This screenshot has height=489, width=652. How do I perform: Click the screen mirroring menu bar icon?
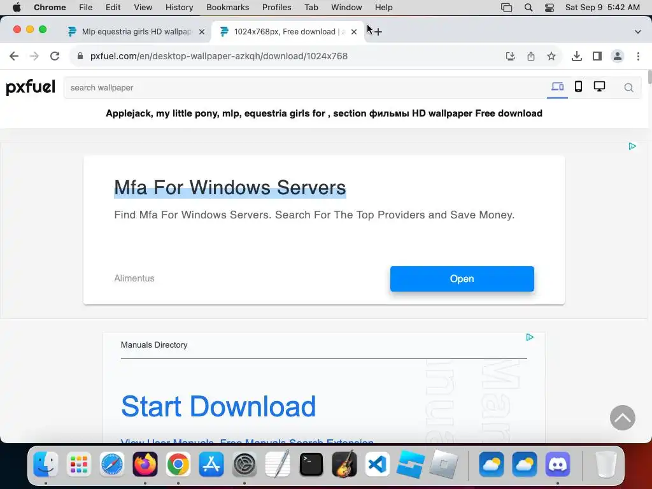506,7
